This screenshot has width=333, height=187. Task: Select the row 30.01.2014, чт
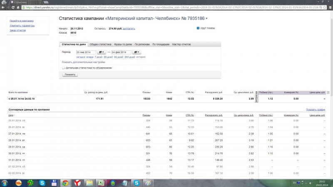[x=167, y=153]
